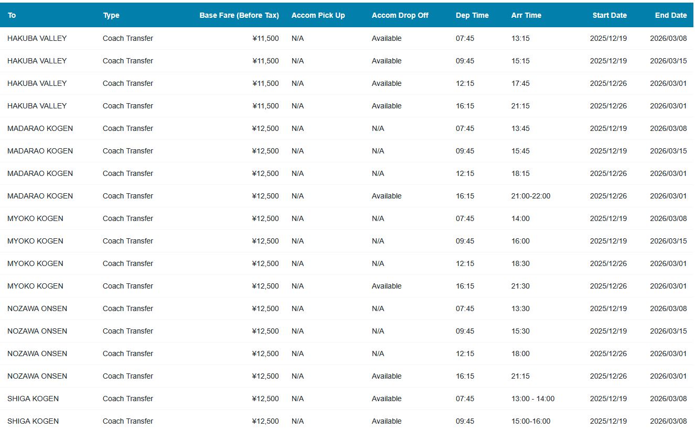The width and height of the screenshot is (695, 431).
Task: Click HAKUBA VALLEY in the 07:45 departure row
Action: tap(37, 38)
